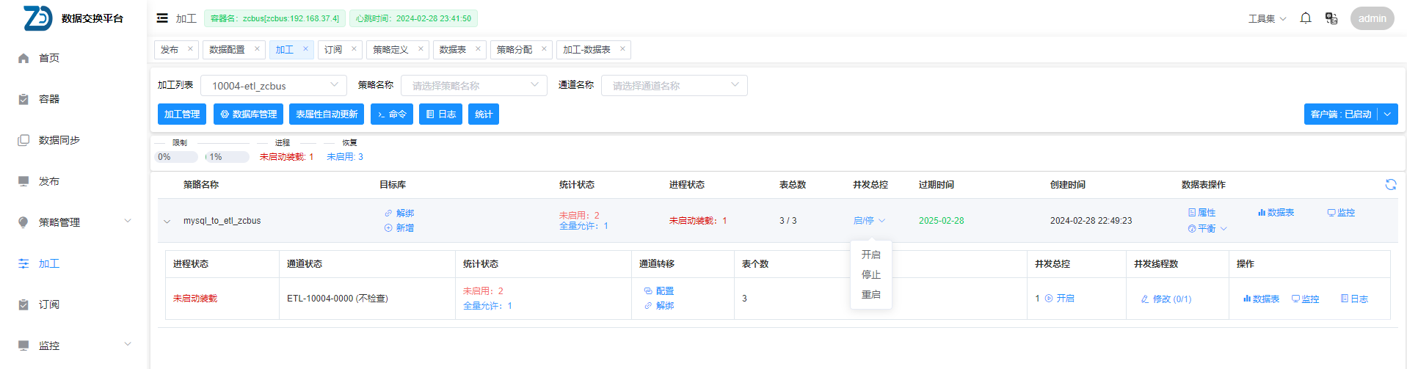Expand the 客户端 已启动 dropdown arrow

(1387, 114)
